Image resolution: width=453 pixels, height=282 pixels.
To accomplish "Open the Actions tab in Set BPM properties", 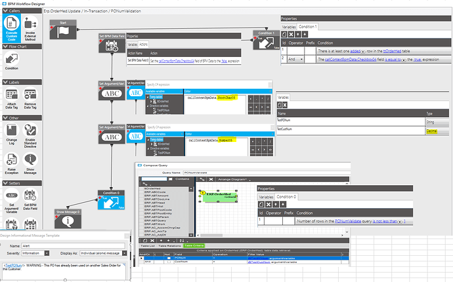I will coord(143,44).
